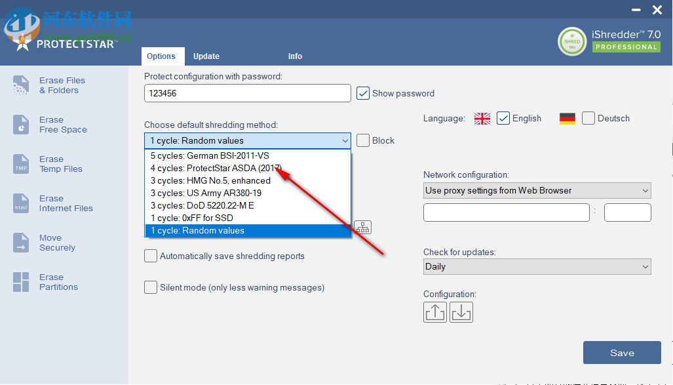Image resolution: width=673 pixels, height=385 pixels.
Task: Enable Automatically save shredding reports
Action: click(x=151, y=256)
